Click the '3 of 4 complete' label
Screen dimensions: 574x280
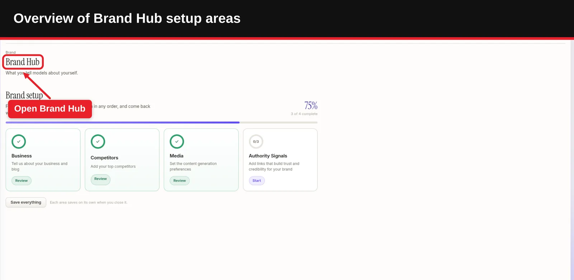[304, 114]
